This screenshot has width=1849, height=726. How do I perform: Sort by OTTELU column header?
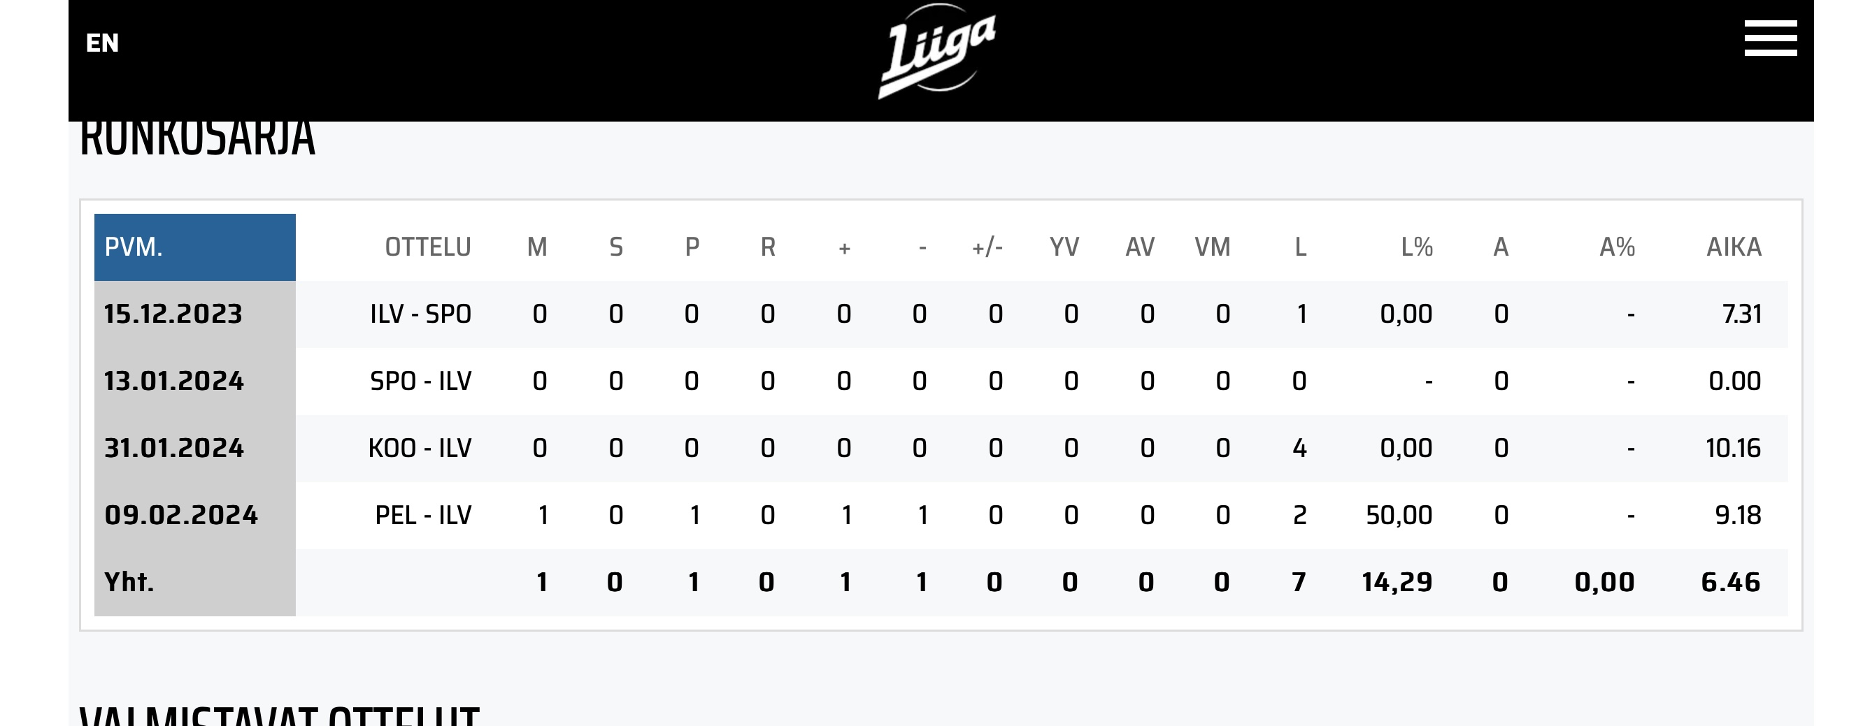tap(428, 247)
